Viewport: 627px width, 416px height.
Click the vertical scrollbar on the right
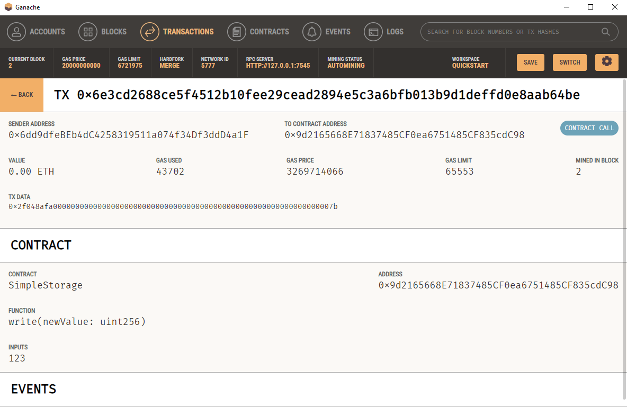point(624,238)
